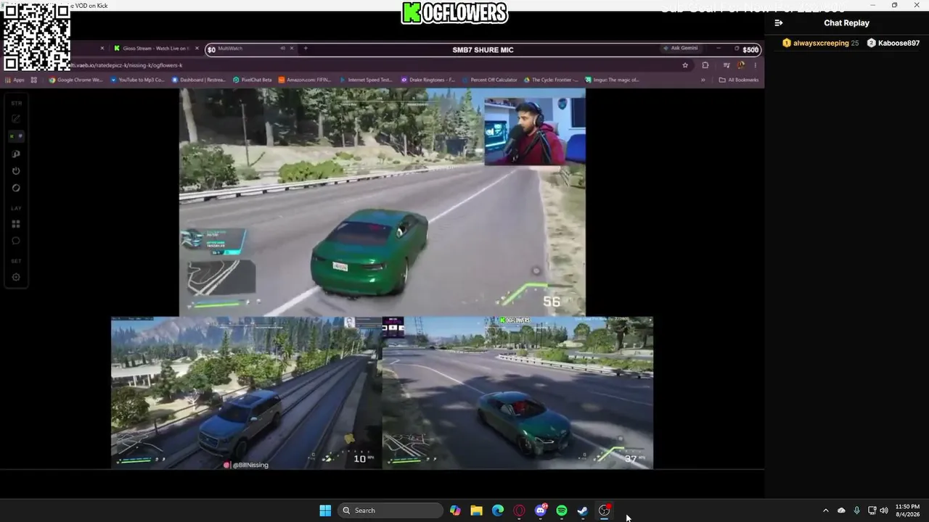Screen dimensions: 929x522
Task: Click the Ask Gemini button
Action: [680, 49]
